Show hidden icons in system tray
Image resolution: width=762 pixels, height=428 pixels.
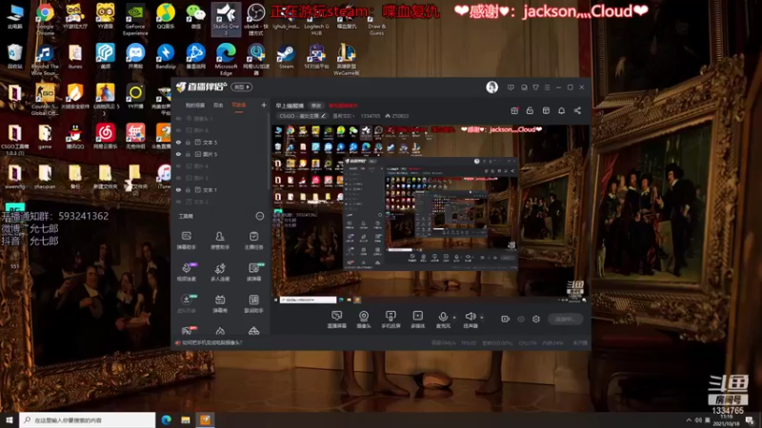click(689, 419)
